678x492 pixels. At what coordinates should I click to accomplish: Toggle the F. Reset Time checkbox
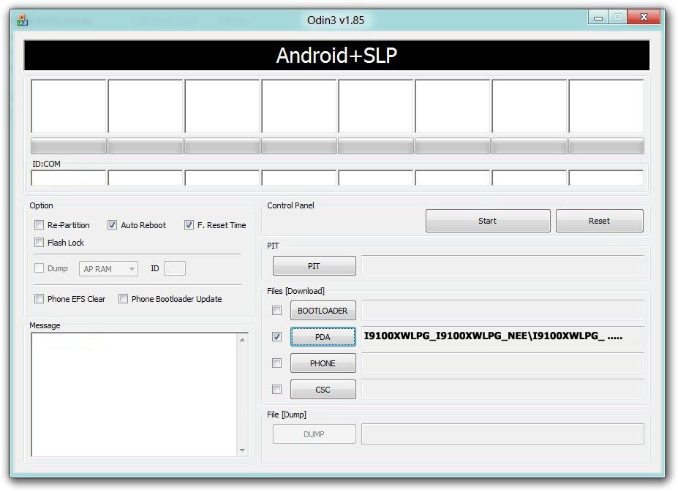pyautogui.click(x=189, y=225)
